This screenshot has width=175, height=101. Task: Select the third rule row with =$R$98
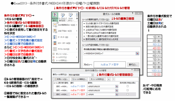(95, 94)
